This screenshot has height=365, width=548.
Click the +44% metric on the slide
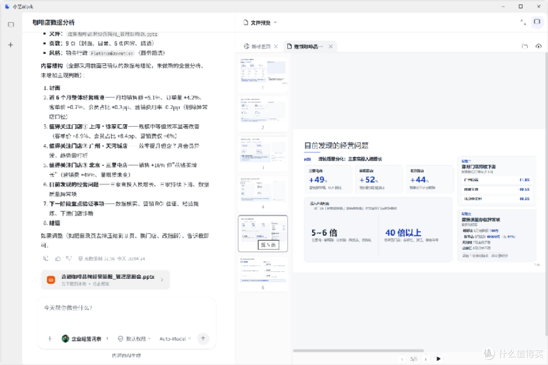coord(420,180)
